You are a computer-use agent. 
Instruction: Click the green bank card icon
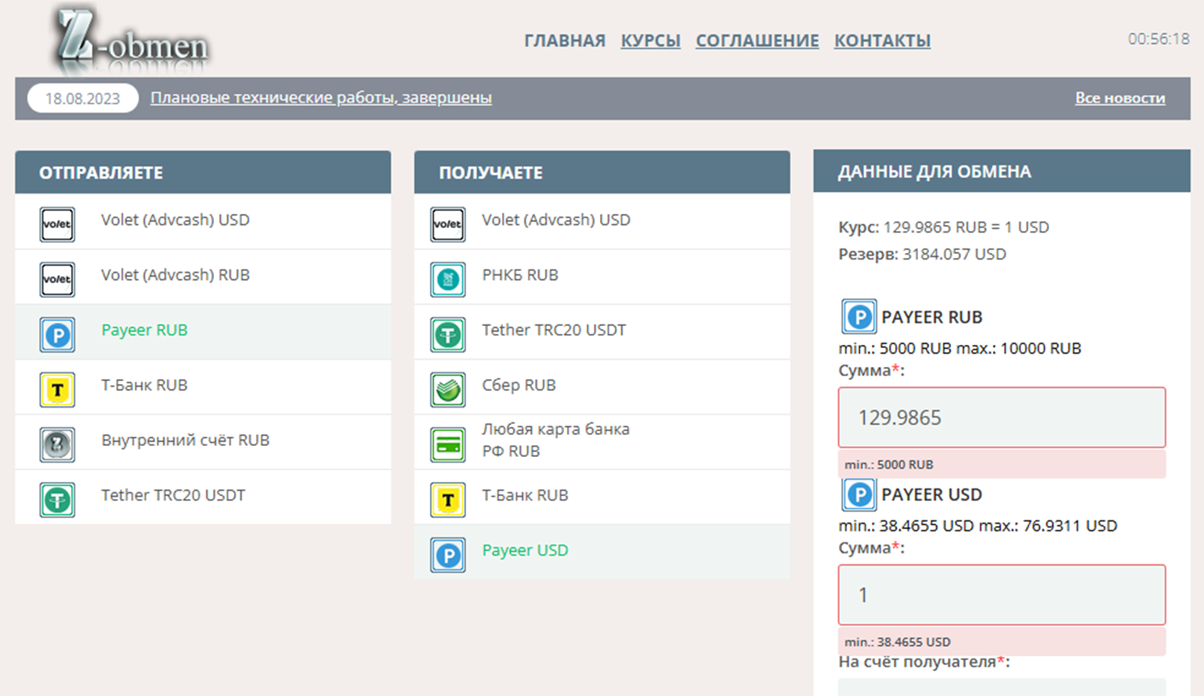click(448, 445)
